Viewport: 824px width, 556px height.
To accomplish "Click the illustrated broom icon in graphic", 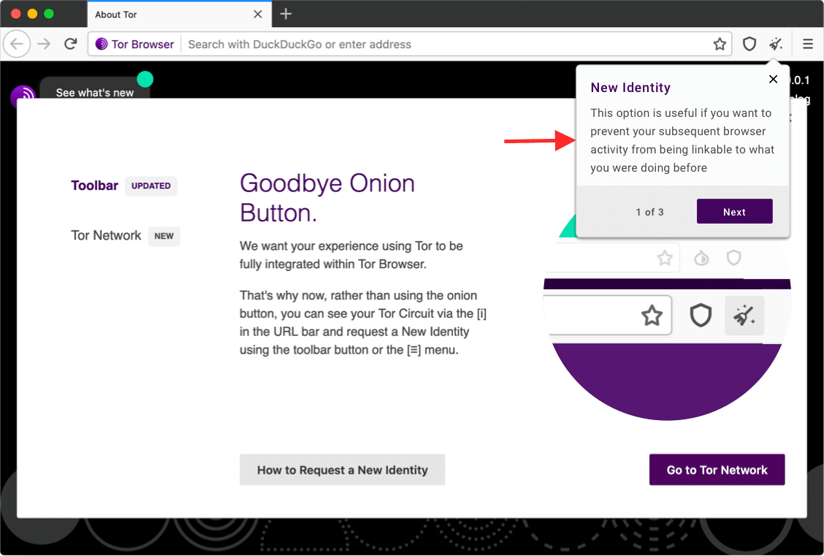I will click(x=744, y=316).
